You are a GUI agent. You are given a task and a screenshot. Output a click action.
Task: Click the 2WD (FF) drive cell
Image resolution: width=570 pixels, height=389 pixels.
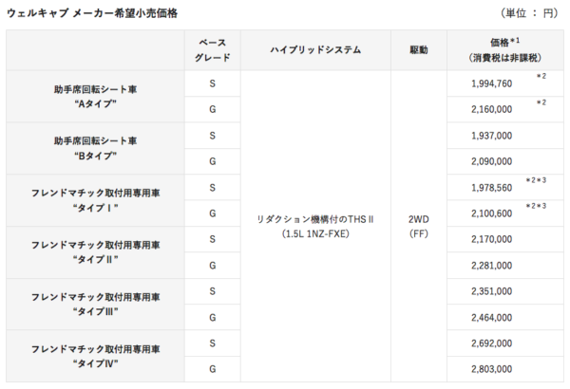[419, 226]
